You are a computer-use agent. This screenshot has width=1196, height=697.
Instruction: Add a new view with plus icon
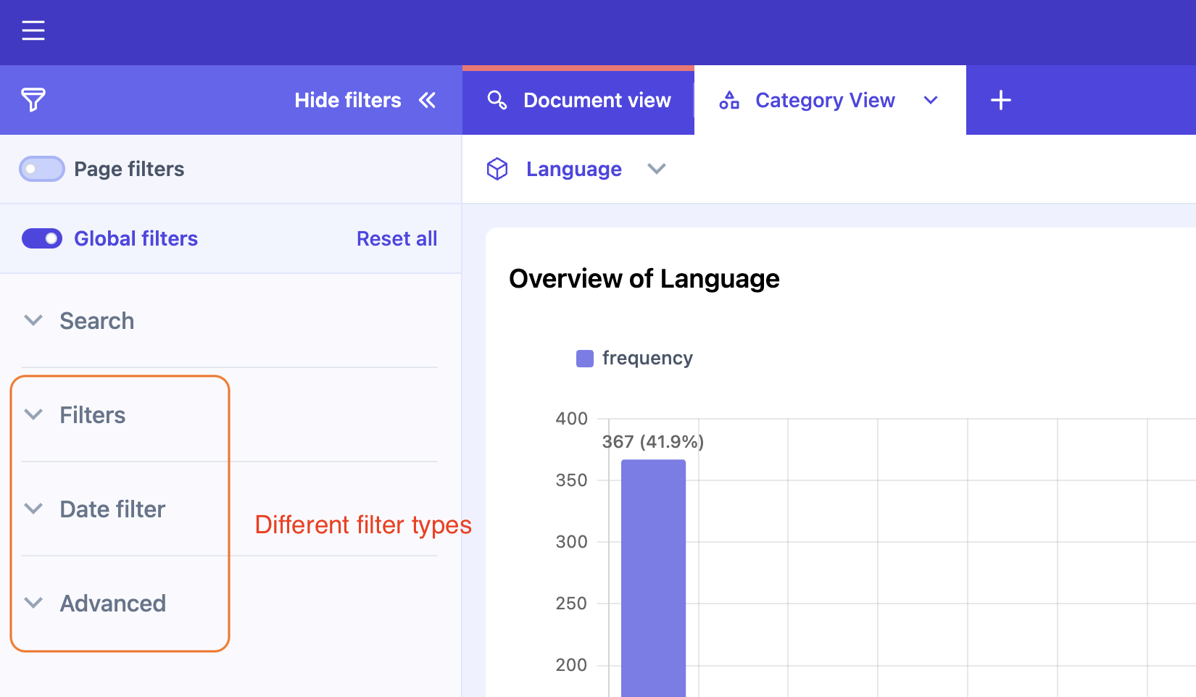click(x=1001, y=100)
